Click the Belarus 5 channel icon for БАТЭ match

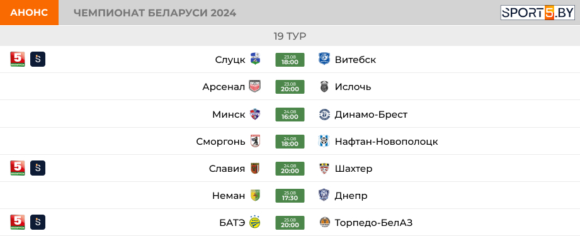coord(18,222)
